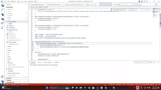Open the Explorer view in activity bar
Screen dimensions: 161x90
[2, 5]
